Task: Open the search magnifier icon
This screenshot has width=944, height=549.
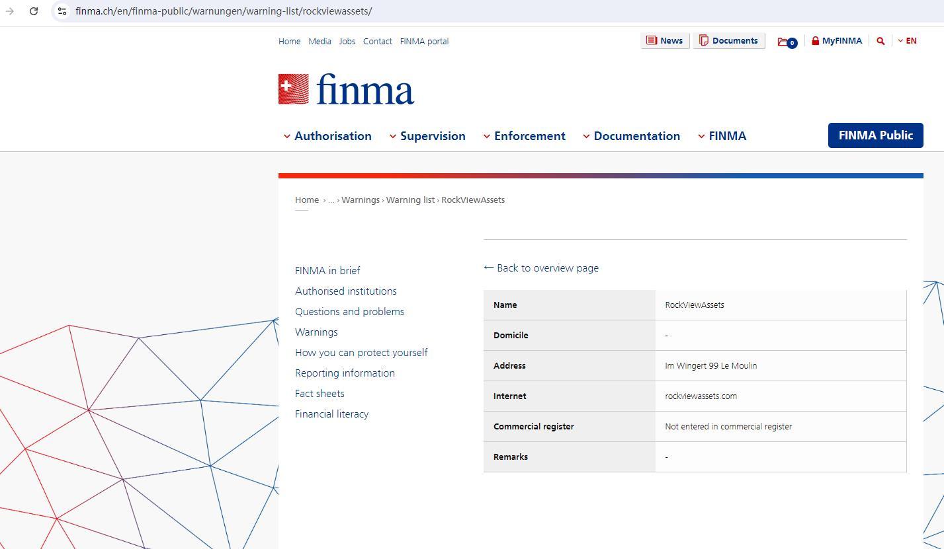Action: pyautogui.click(x=880, y=41)
